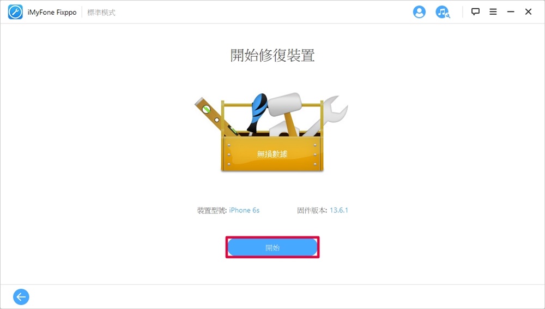Go back with the blue arrow button
This screenshot has height=309, width=545.
[21, 297]
